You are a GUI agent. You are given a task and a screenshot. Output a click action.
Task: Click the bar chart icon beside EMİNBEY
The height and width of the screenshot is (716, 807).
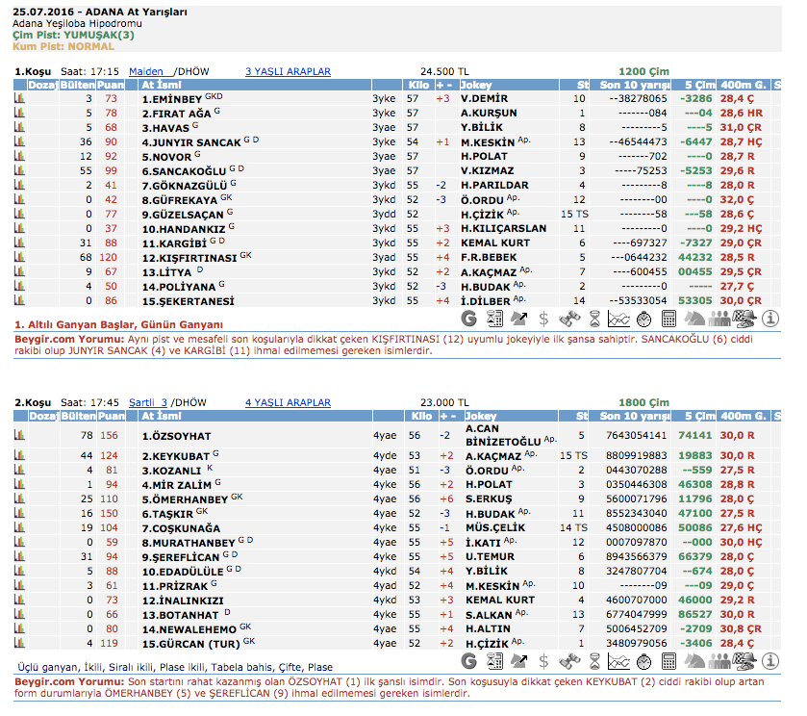(19, 98)
